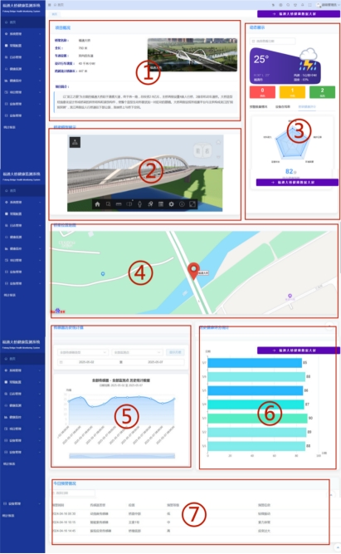Image resolution: width=341 pixels, height=554 pixels.
Task: Open the gear settings icon in viewer toolbar
Action: pyautogui.click(x=171, y=204)
